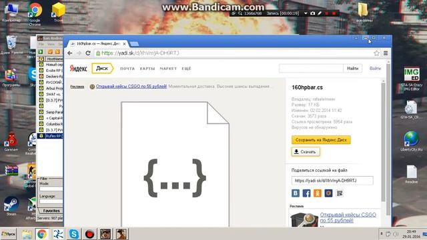Viewport: 427px width, 240px height.
Task: Open Favorites tab in SAMP window
Action: tap(51, 211)
